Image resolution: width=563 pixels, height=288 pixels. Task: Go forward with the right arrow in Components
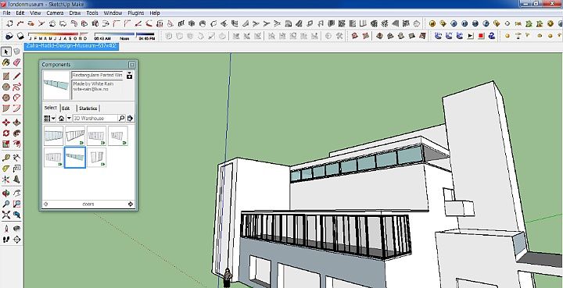pos(131,204)
